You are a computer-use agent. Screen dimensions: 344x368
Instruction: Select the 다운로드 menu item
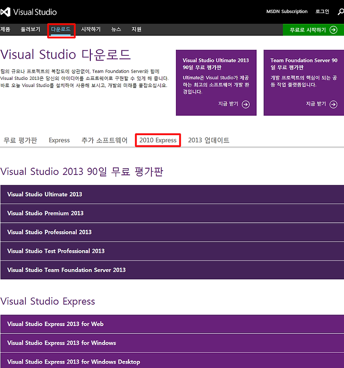coord(61,29)
